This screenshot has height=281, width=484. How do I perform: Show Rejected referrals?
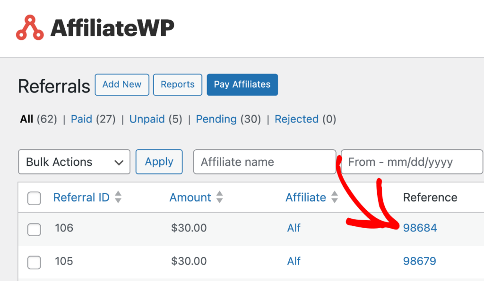click(297, 119)
